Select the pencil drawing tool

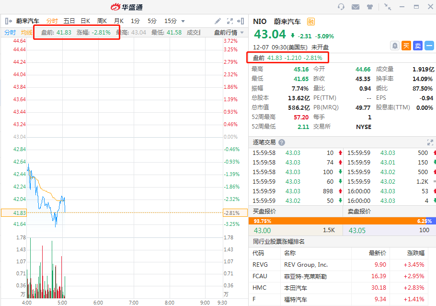click(218, 21)
